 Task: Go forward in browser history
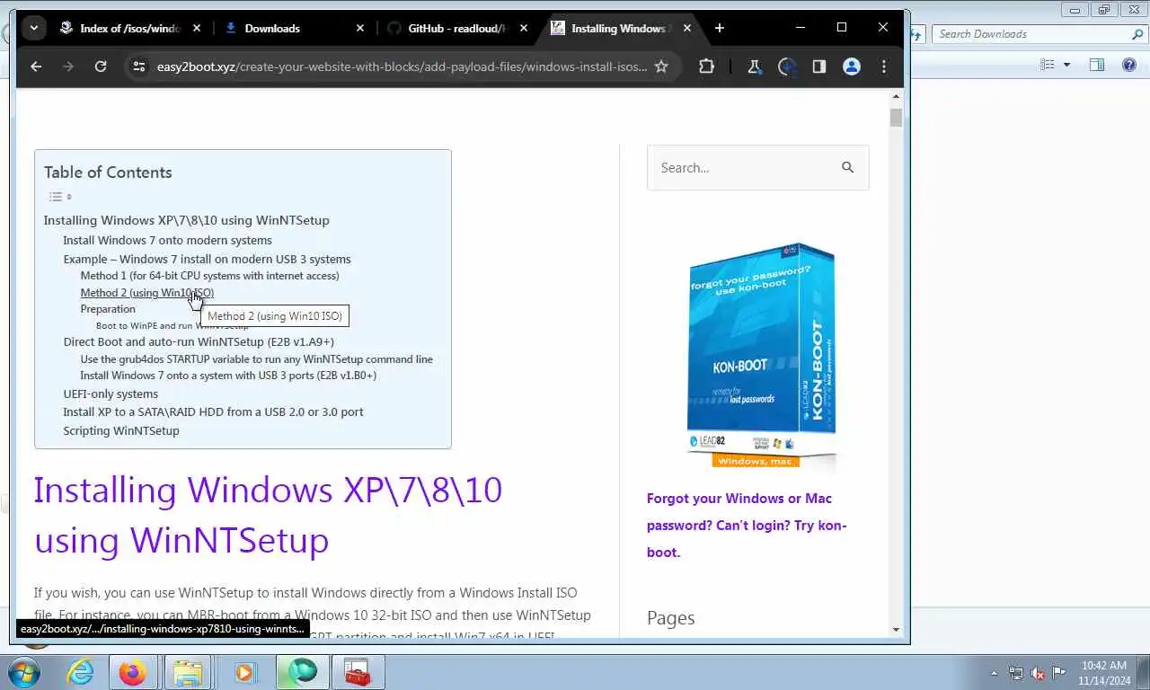click(x=68, y=66)
